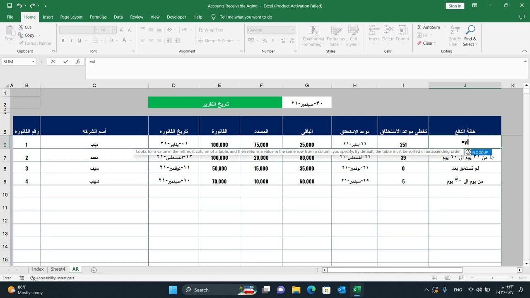Image resolution: width=530 pixels, height=298 pixels.
Task: Click the Cut scissors button
Action: point(24,27)
